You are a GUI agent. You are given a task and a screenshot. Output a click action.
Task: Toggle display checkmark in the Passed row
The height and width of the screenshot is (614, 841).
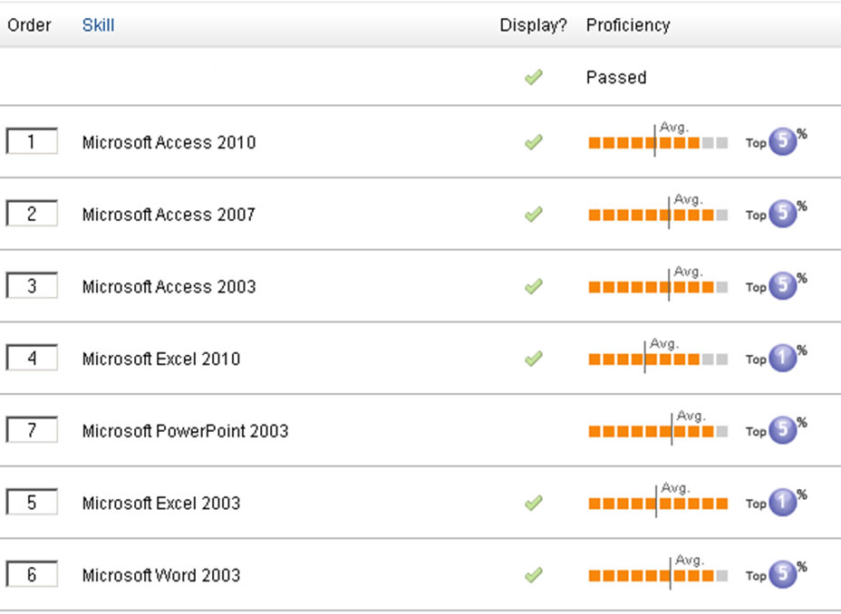pos(534,78)
